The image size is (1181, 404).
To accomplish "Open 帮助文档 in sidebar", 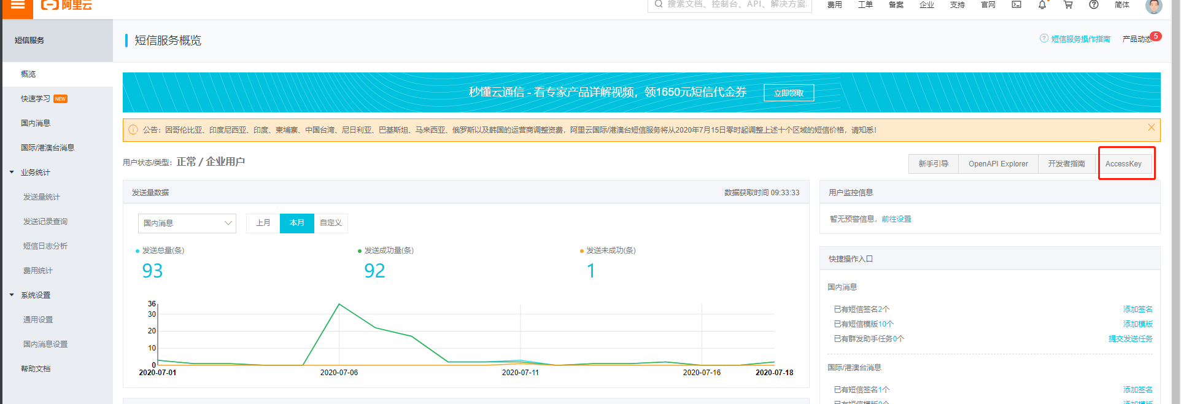I will [x=36, y=368].
